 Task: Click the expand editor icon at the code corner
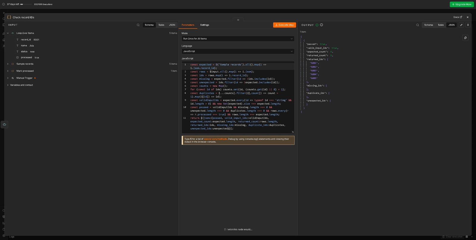[x=293, y=132]
